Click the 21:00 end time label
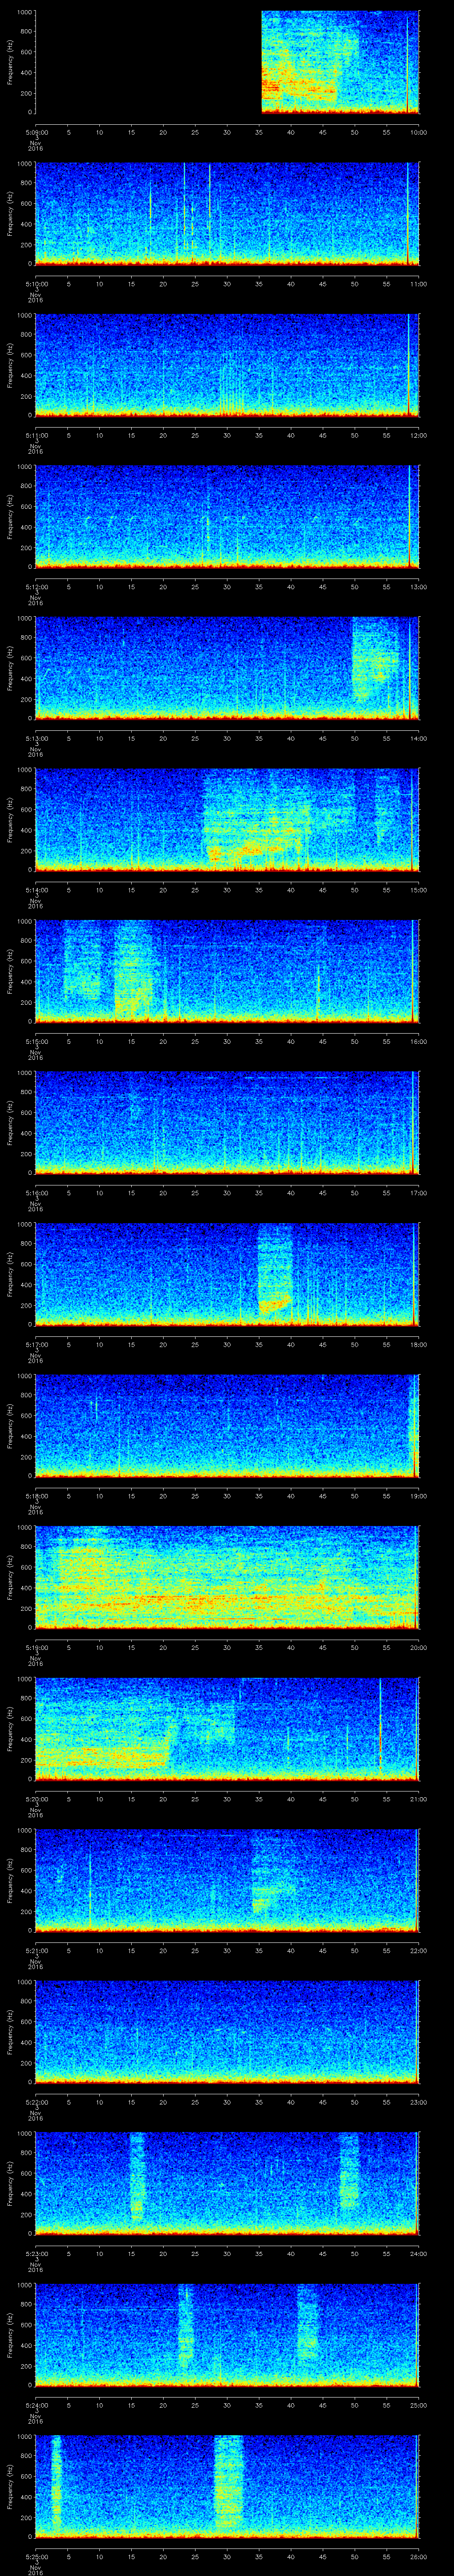The image size is (454, 2576). tap(419, 1799)
